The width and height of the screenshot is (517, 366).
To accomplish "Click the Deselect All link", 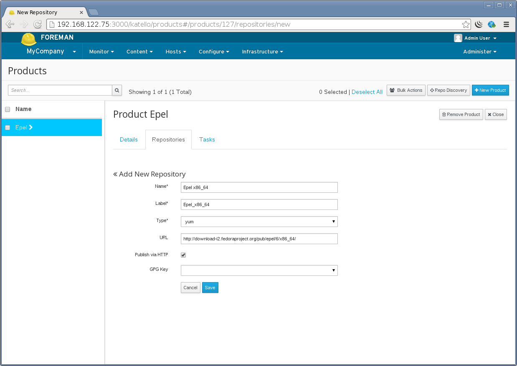I will click(x=367, y=92).
